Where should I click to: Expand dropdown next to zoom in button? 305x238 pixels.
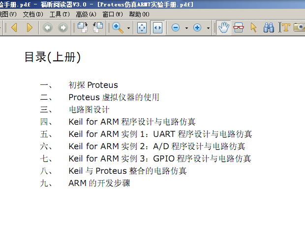click(x=208, y=28)
